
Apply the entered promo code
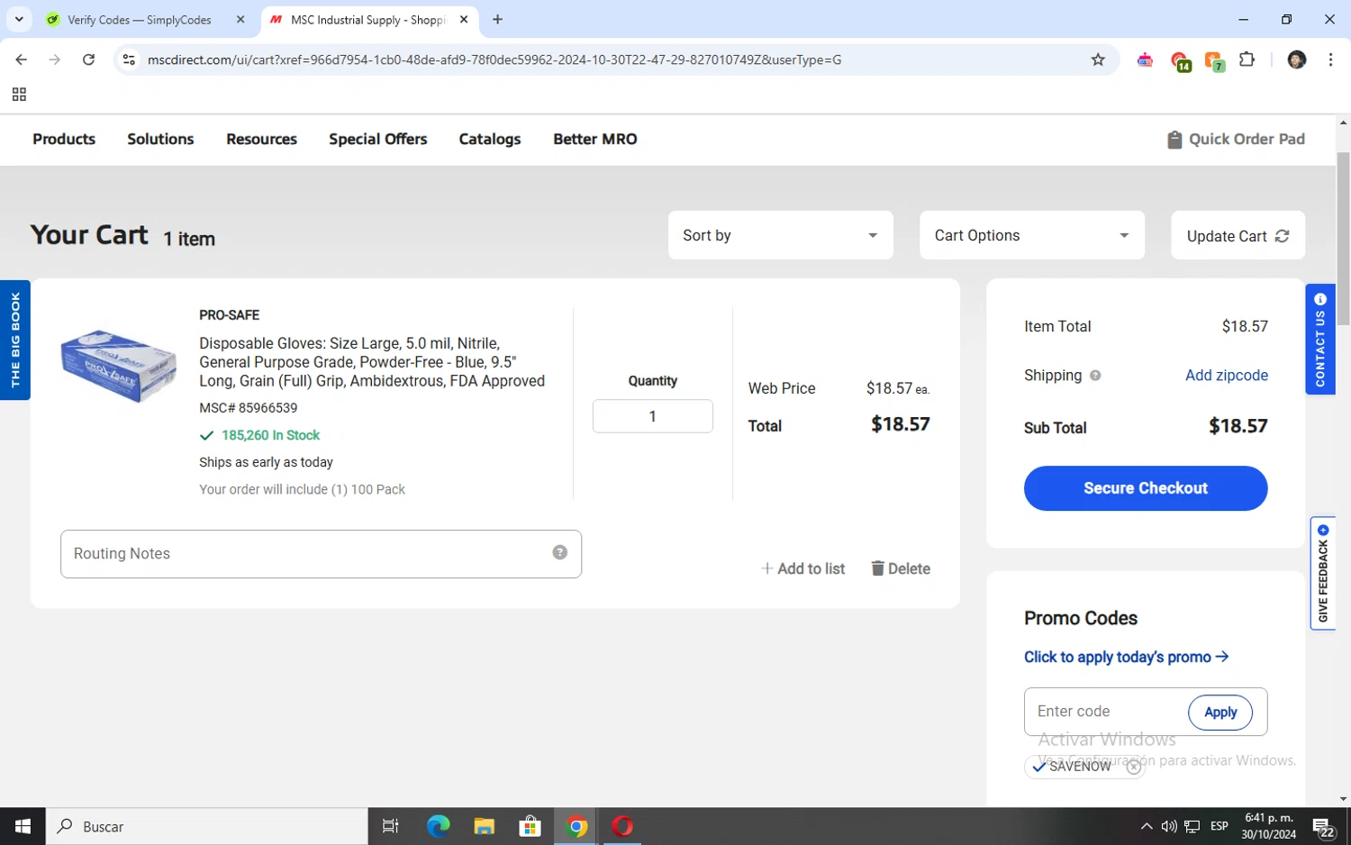pos(1220,712)
